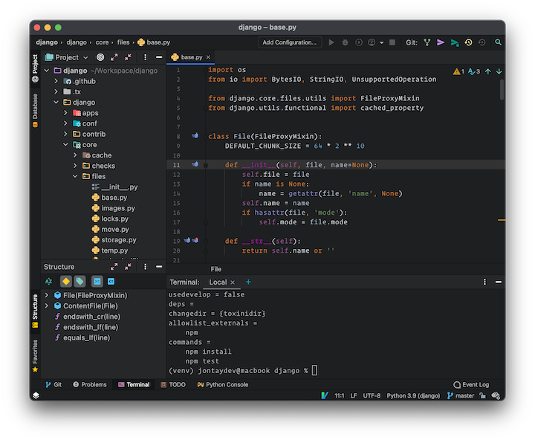Click Expand All in Project panel

114,57
